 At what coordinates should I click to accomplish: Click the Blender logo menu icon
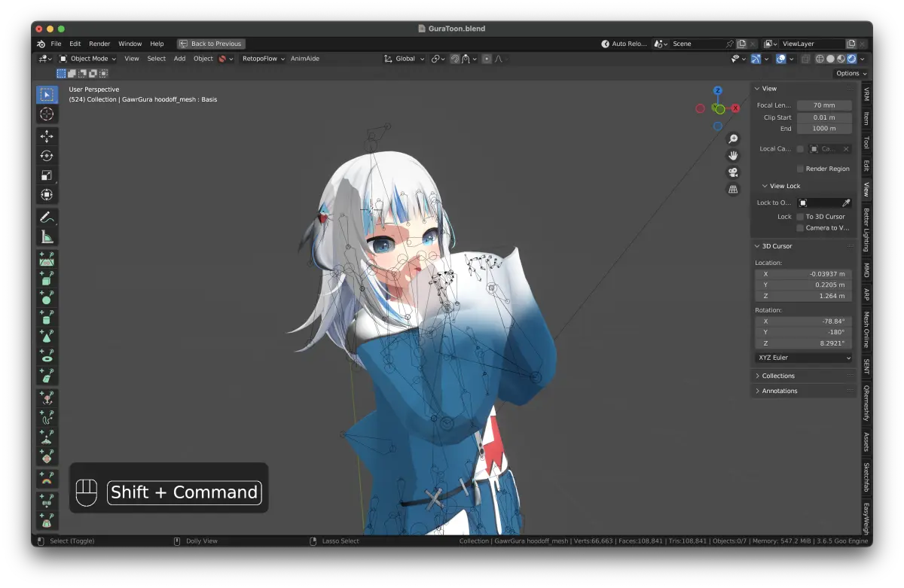pyautogui.click(x=41, y=44)
